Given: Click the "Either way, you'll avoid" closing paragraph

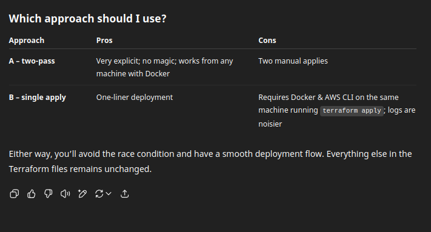Looking at the screenshot, I should [210, 162].
